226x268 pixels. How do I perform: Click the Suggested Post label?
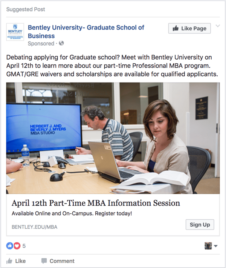point(26,9)
